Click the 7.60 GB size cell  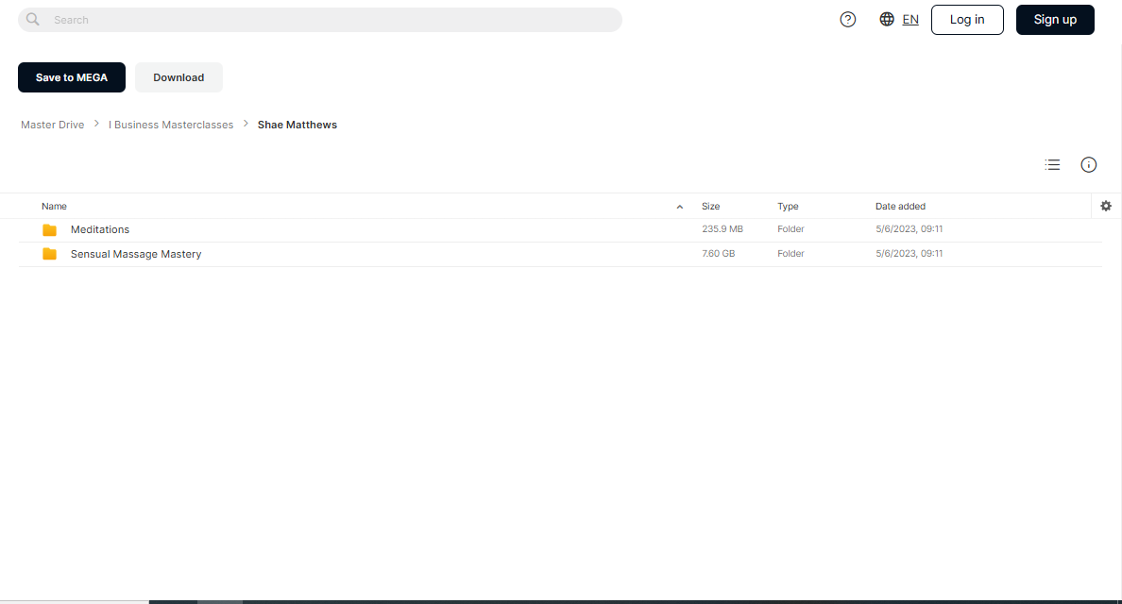click(718, 253)
